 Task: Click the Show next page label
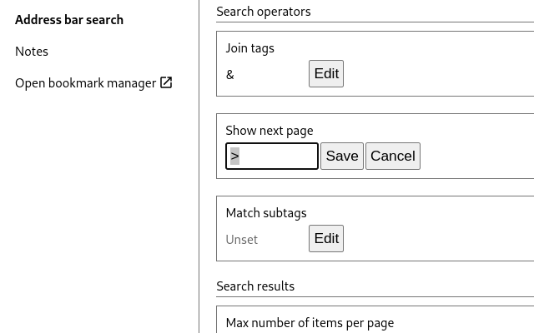[270, 131]
